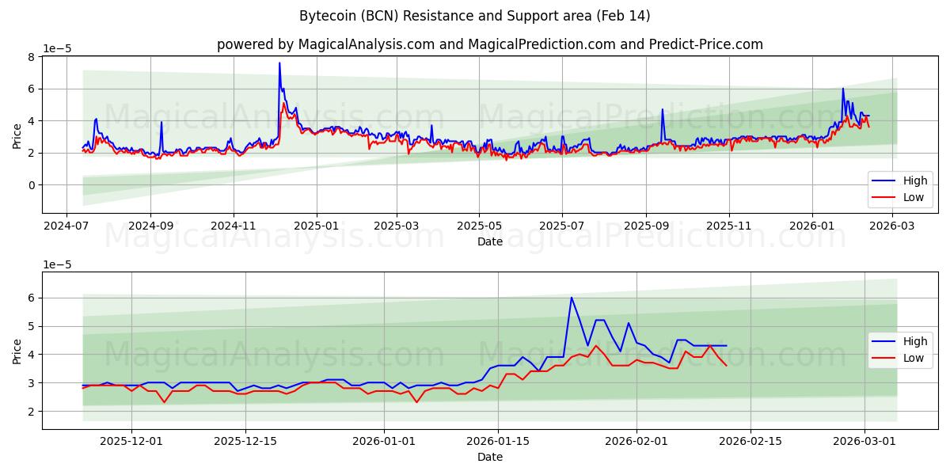The width and height of the screenshot is (950, 475).
Task: Click the bottom chart date label 2026-02-01
Action: (636, 442)
